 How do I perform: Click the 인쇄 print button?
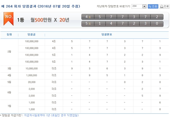click(x=164, y=6)
